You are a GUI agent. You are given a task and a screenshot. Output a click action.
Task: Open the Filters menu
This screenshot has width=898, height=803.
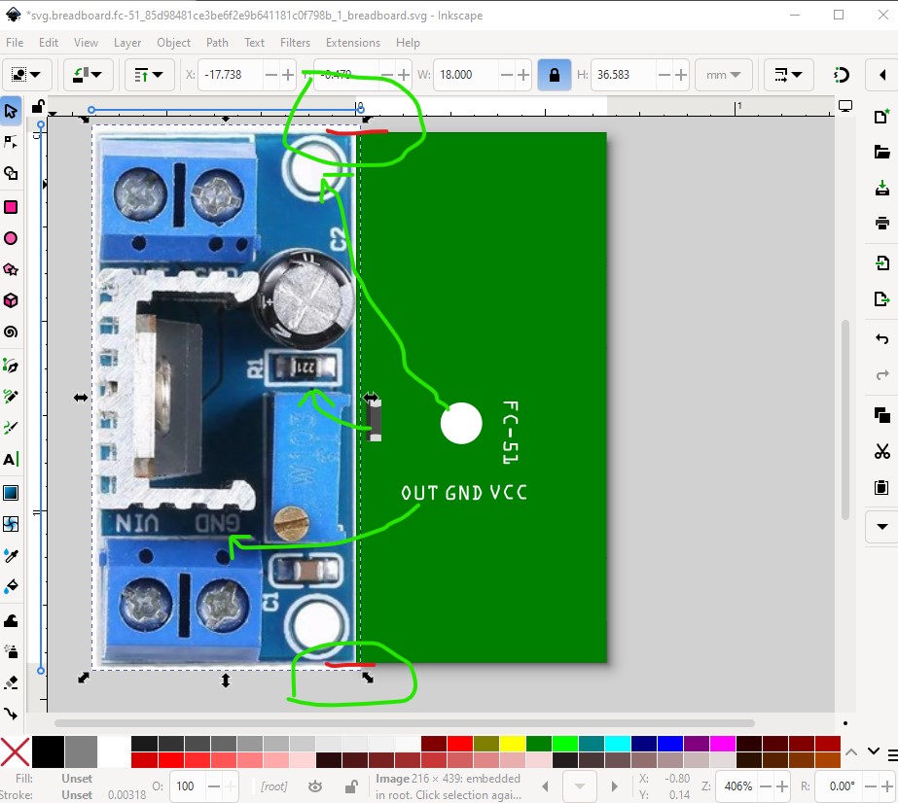pyautogui.click(x=295, y=43)
